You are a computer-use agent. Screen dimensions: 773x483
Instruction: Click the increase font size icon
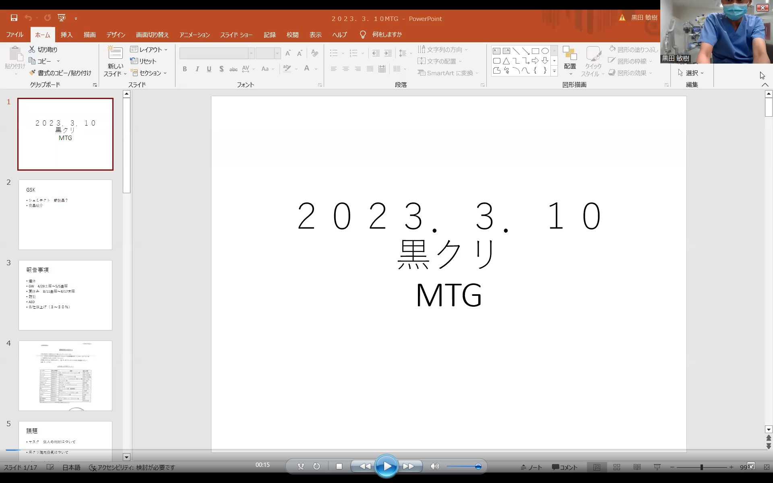coord(288,53)
